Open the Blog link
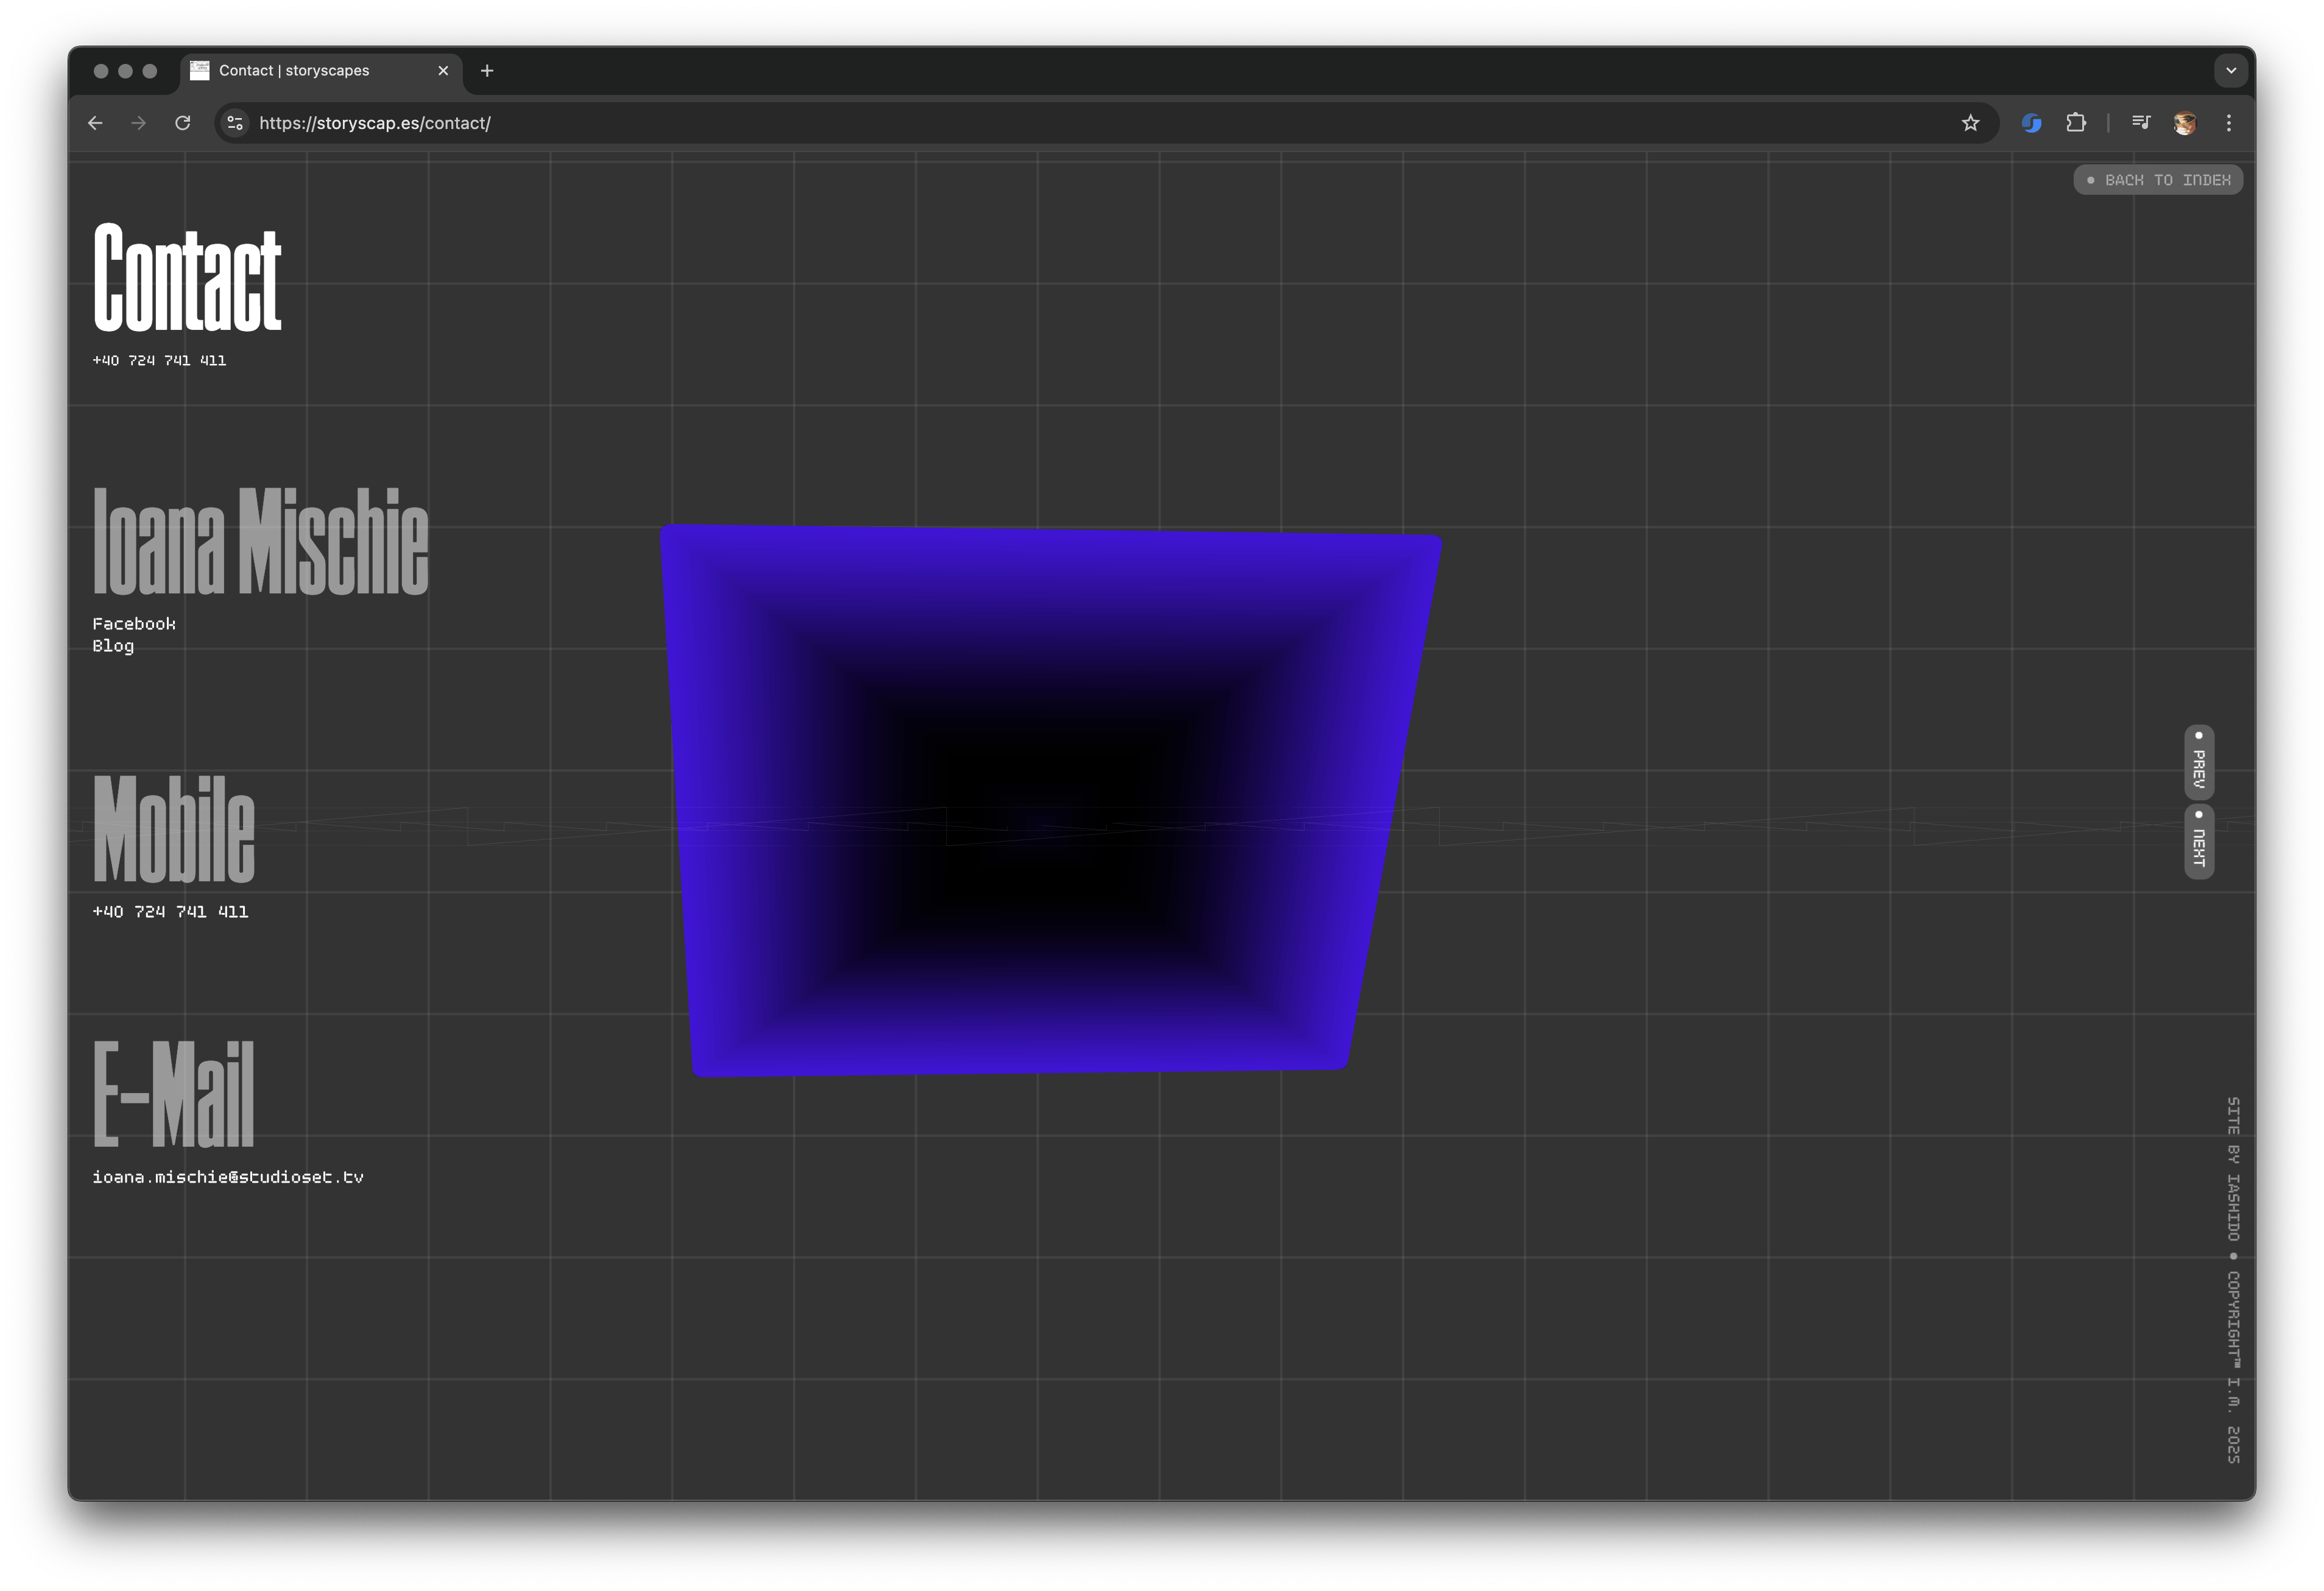The height and width of the screenshot is (1591, 2324). [x=113, y=646]
